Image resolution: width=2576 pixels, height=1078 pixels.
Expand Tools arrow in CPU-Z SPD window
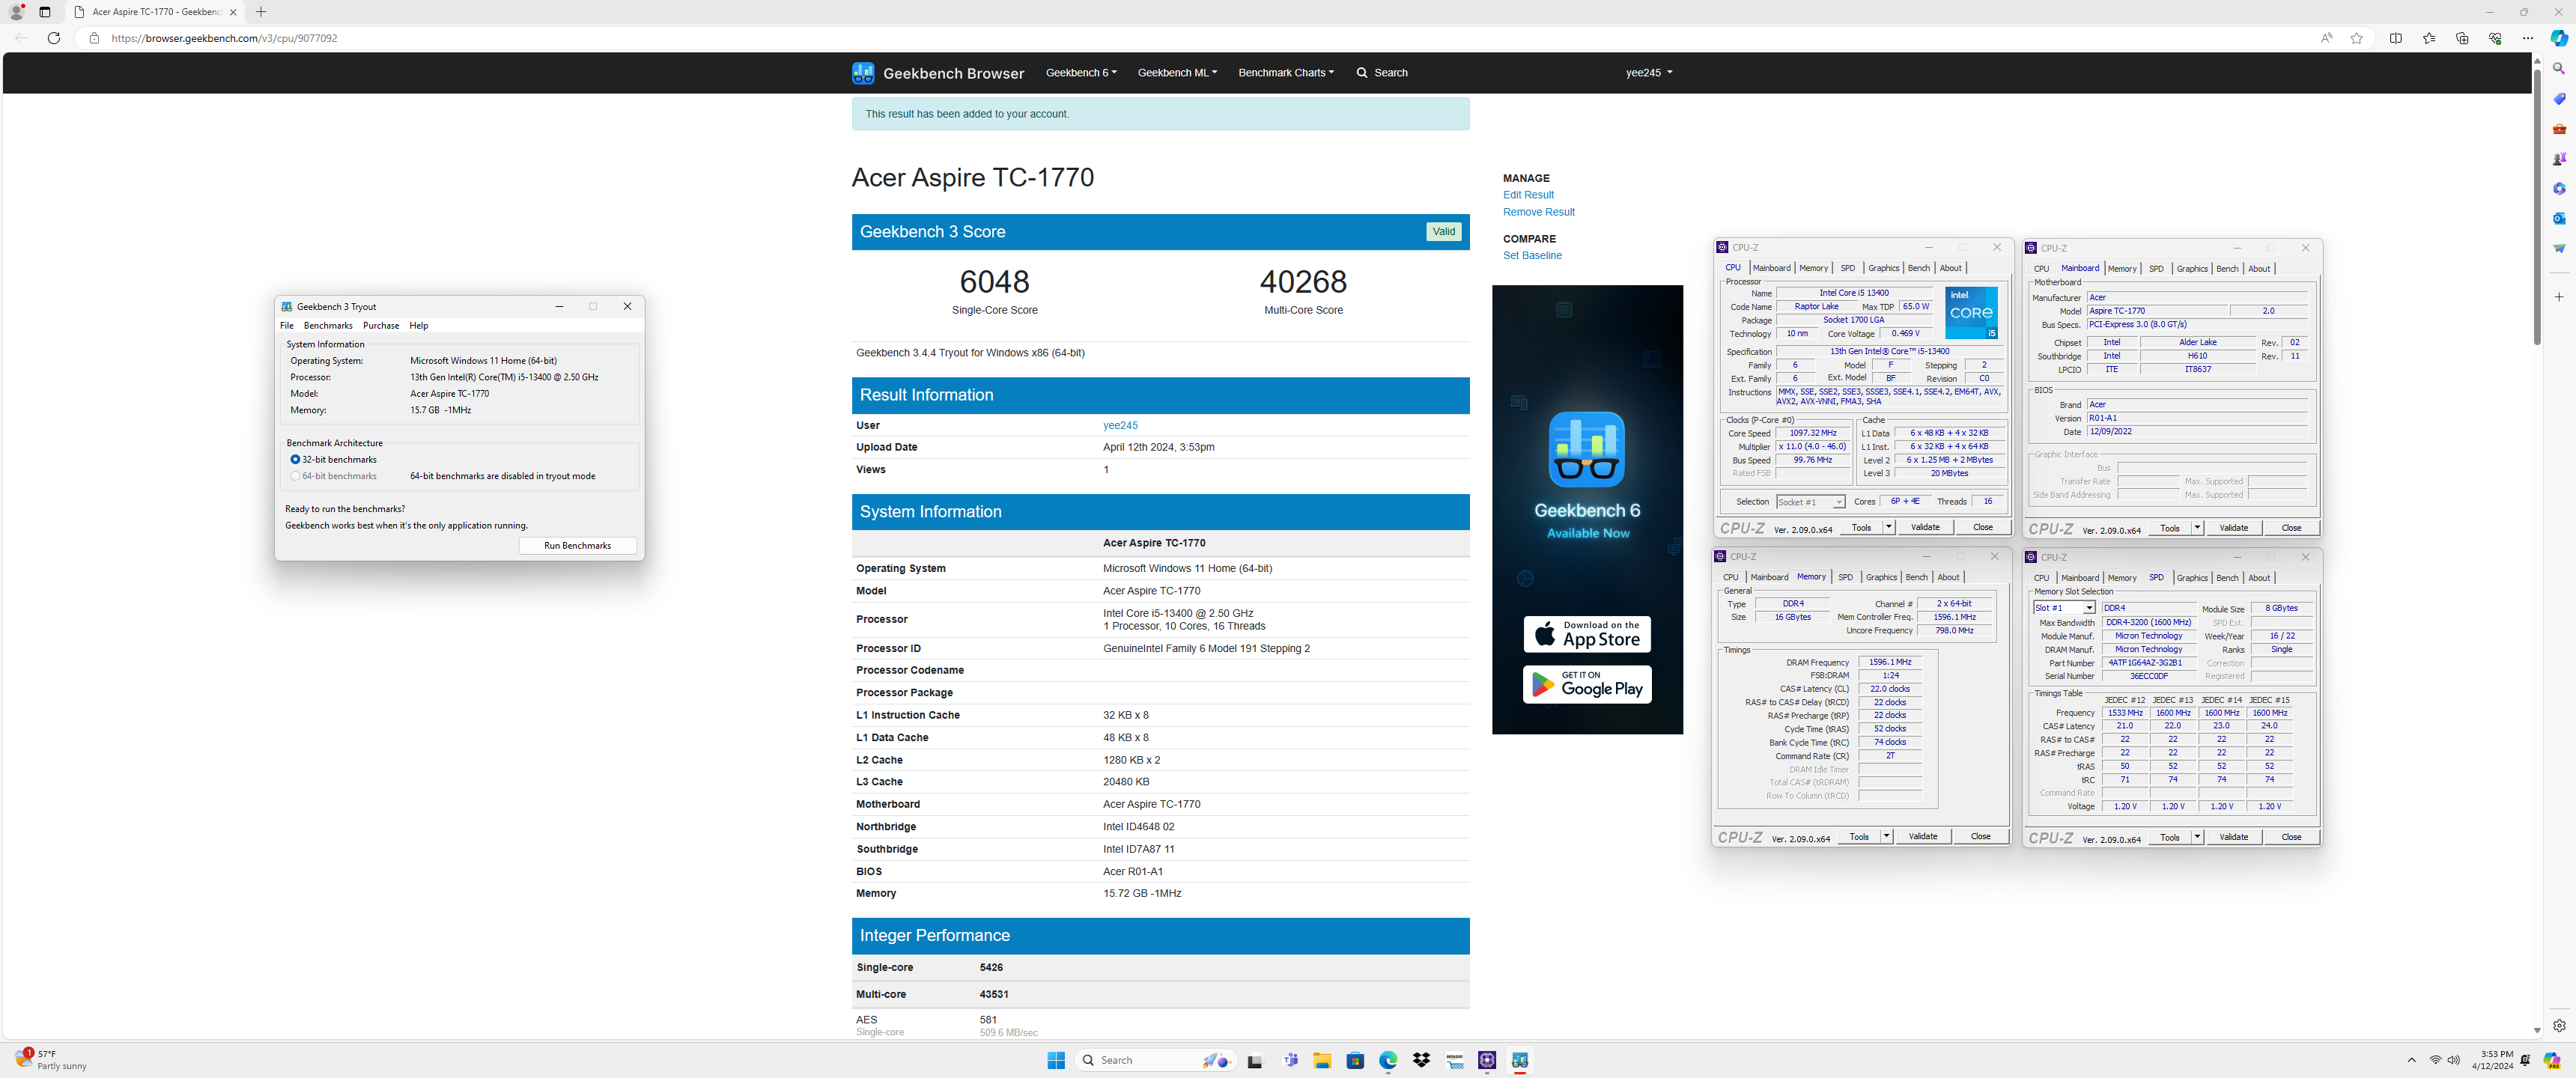click(x=2197, y=837)
